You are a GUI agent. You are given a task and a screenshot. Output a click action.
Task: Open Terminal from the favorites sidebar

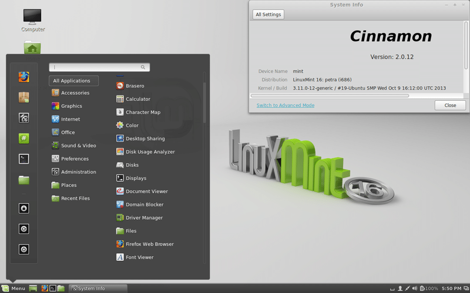pos(23,159)
